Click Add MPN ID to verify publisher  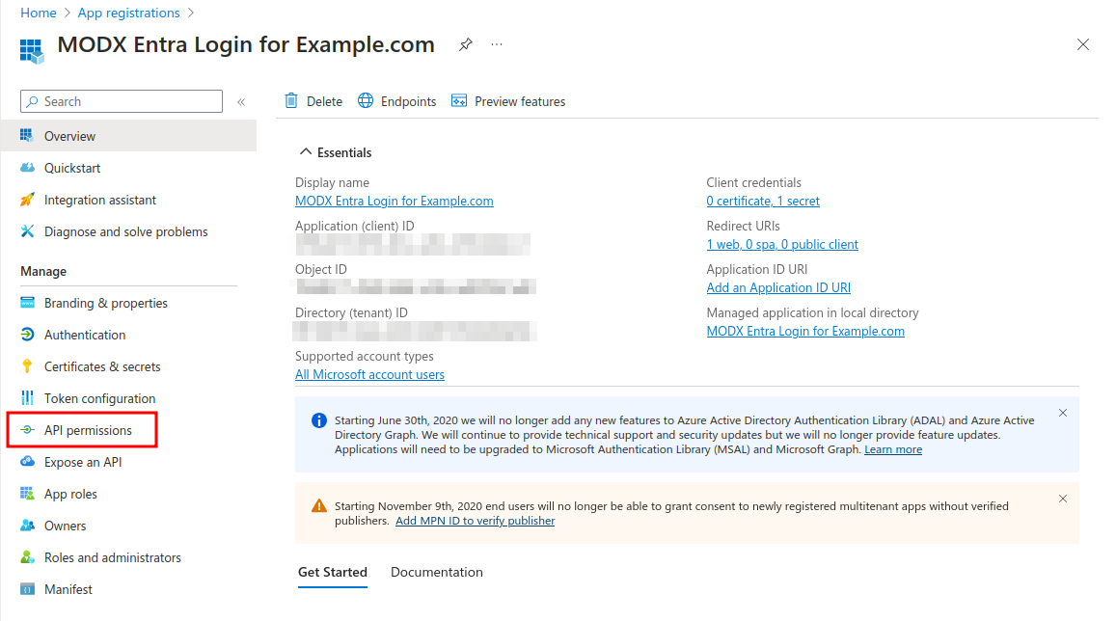point(476,521)
